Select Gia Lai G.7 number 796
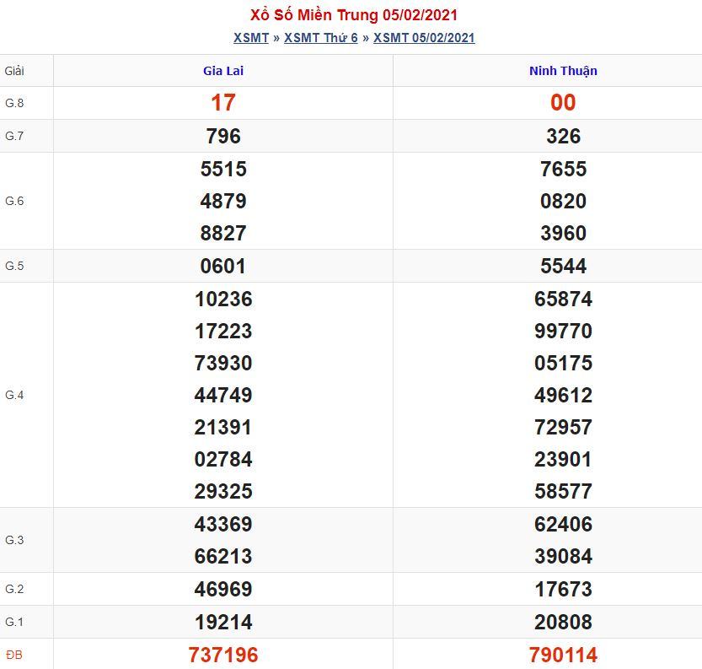 [223, 136]
